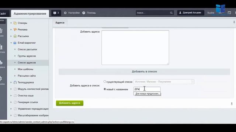Click the Выйти logout link

click(211, 13)
